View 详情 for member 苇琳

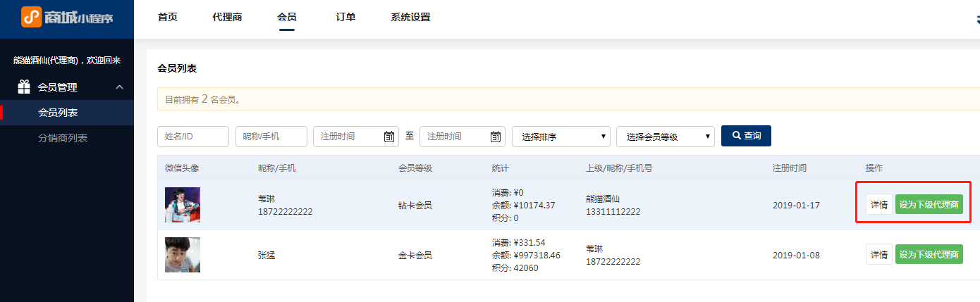[x=879, y=205]
